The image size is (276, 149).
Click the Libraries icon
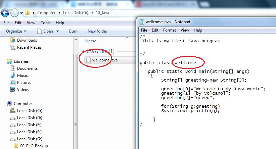tap(9, 61)
